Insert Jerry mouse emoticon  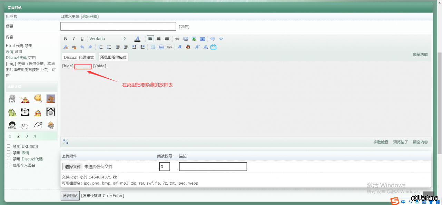point(51,99)
